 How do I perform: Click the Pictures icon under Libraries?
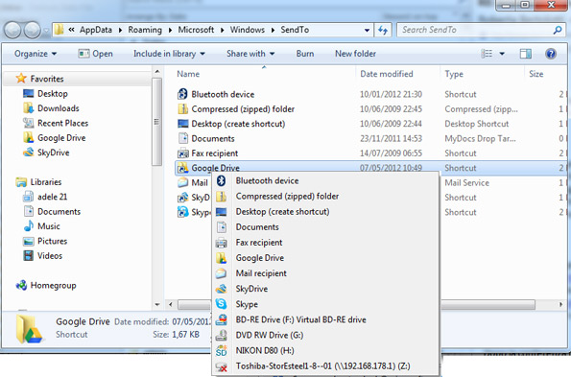click(x=29, y=241)
